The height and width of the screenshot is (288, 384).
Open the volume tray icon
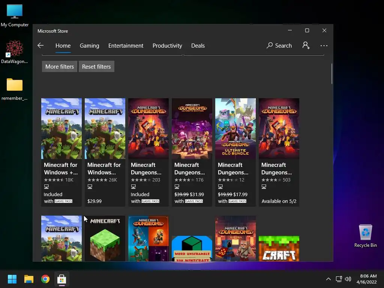click(x=348, y=279)
